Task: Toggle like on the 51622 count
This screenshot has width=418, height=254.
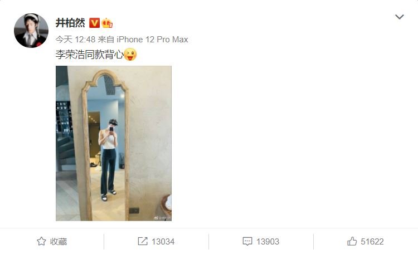Action: [x=372, y=242]
